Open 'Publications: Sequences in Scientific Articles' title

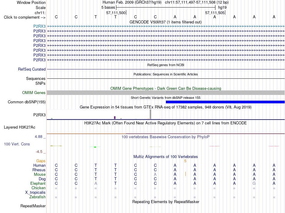point(166,74)
